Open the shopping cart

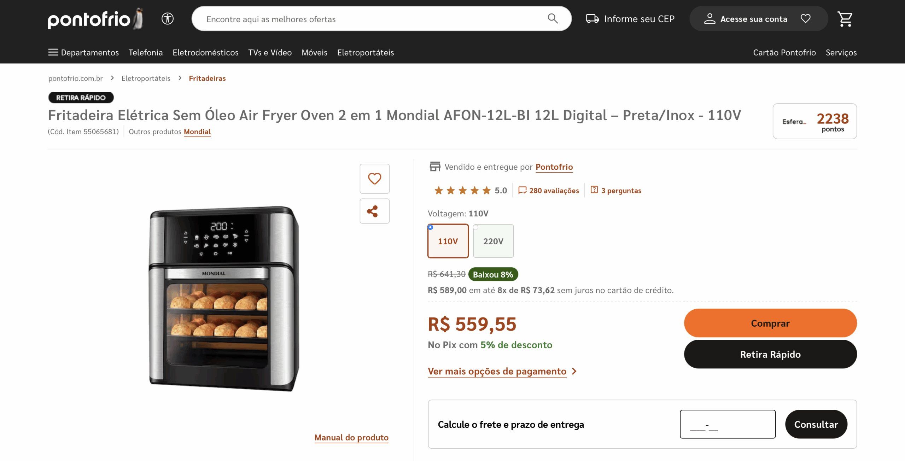point(845,19)
